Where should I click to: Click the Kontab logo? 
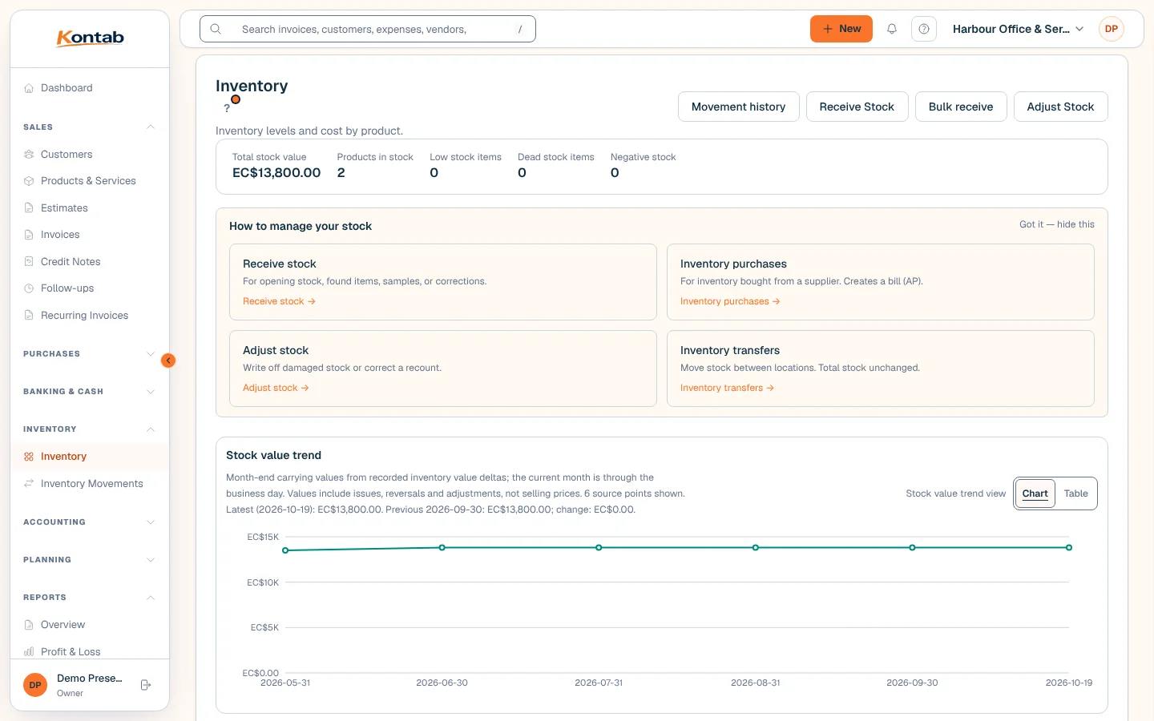[90, 38]
